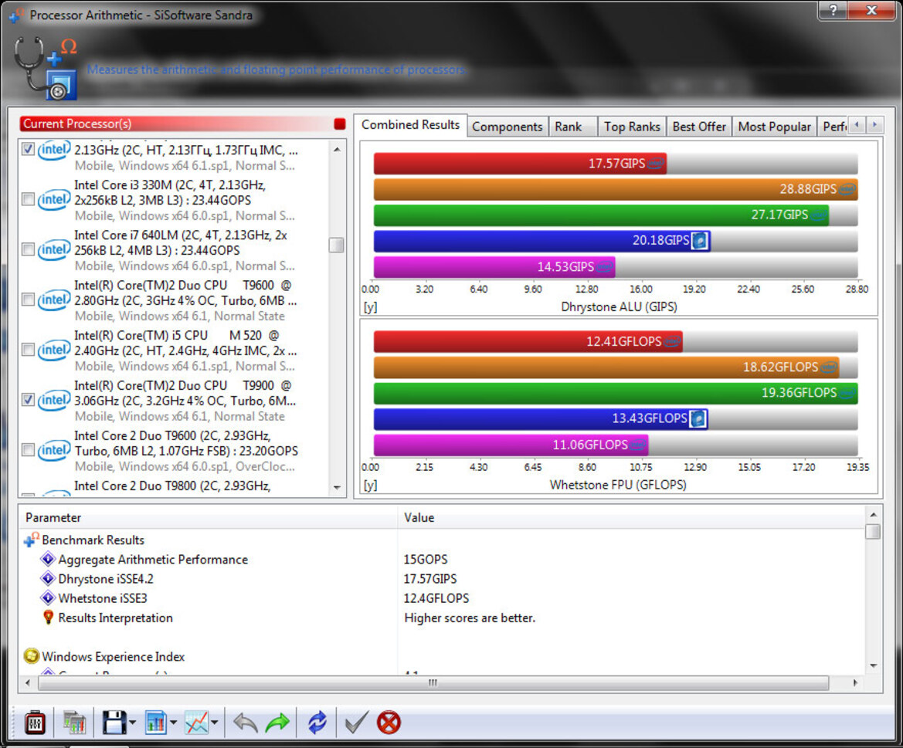This screenshot has width=903, height=748.
Task: Click the Parameter column header
Action: [x=208, y=517]
